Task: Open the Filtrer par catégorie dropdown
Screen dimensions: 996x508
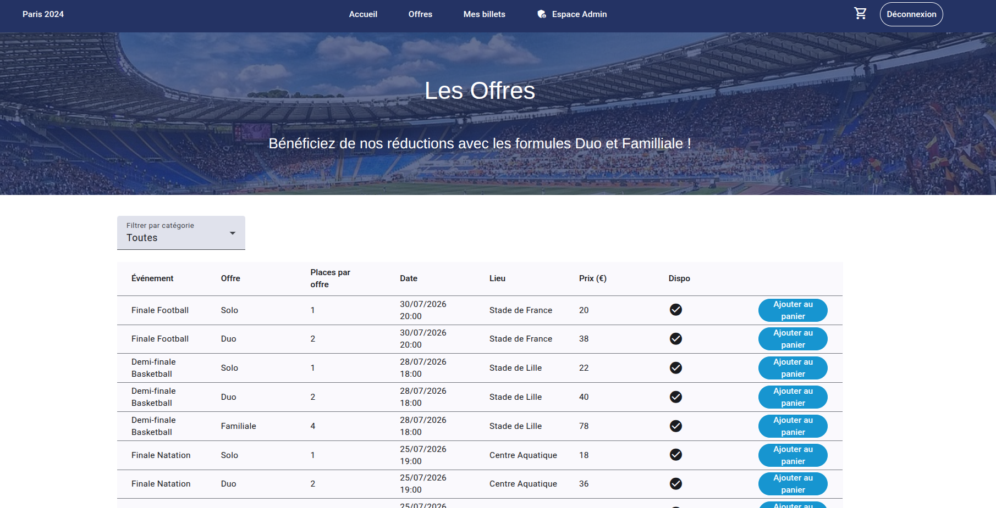Action: [181, 233]
